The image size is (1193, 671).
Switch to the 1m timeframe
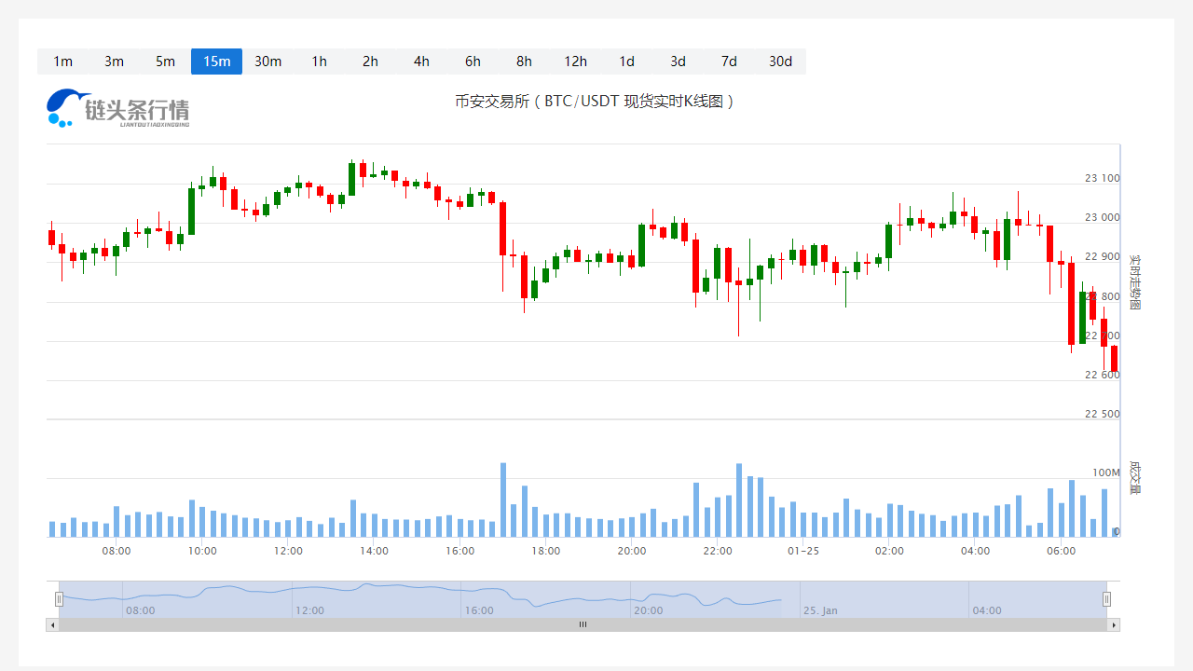point(62,62)
